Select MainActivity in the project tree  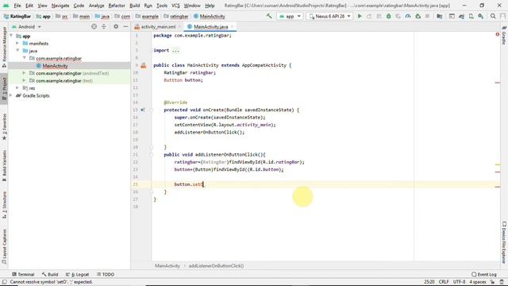coord(55,66)
